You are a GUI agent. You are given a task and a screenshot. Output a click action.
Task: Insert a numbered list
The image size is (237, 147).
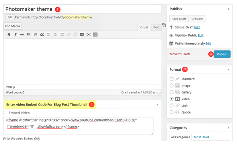coord(35,35)
